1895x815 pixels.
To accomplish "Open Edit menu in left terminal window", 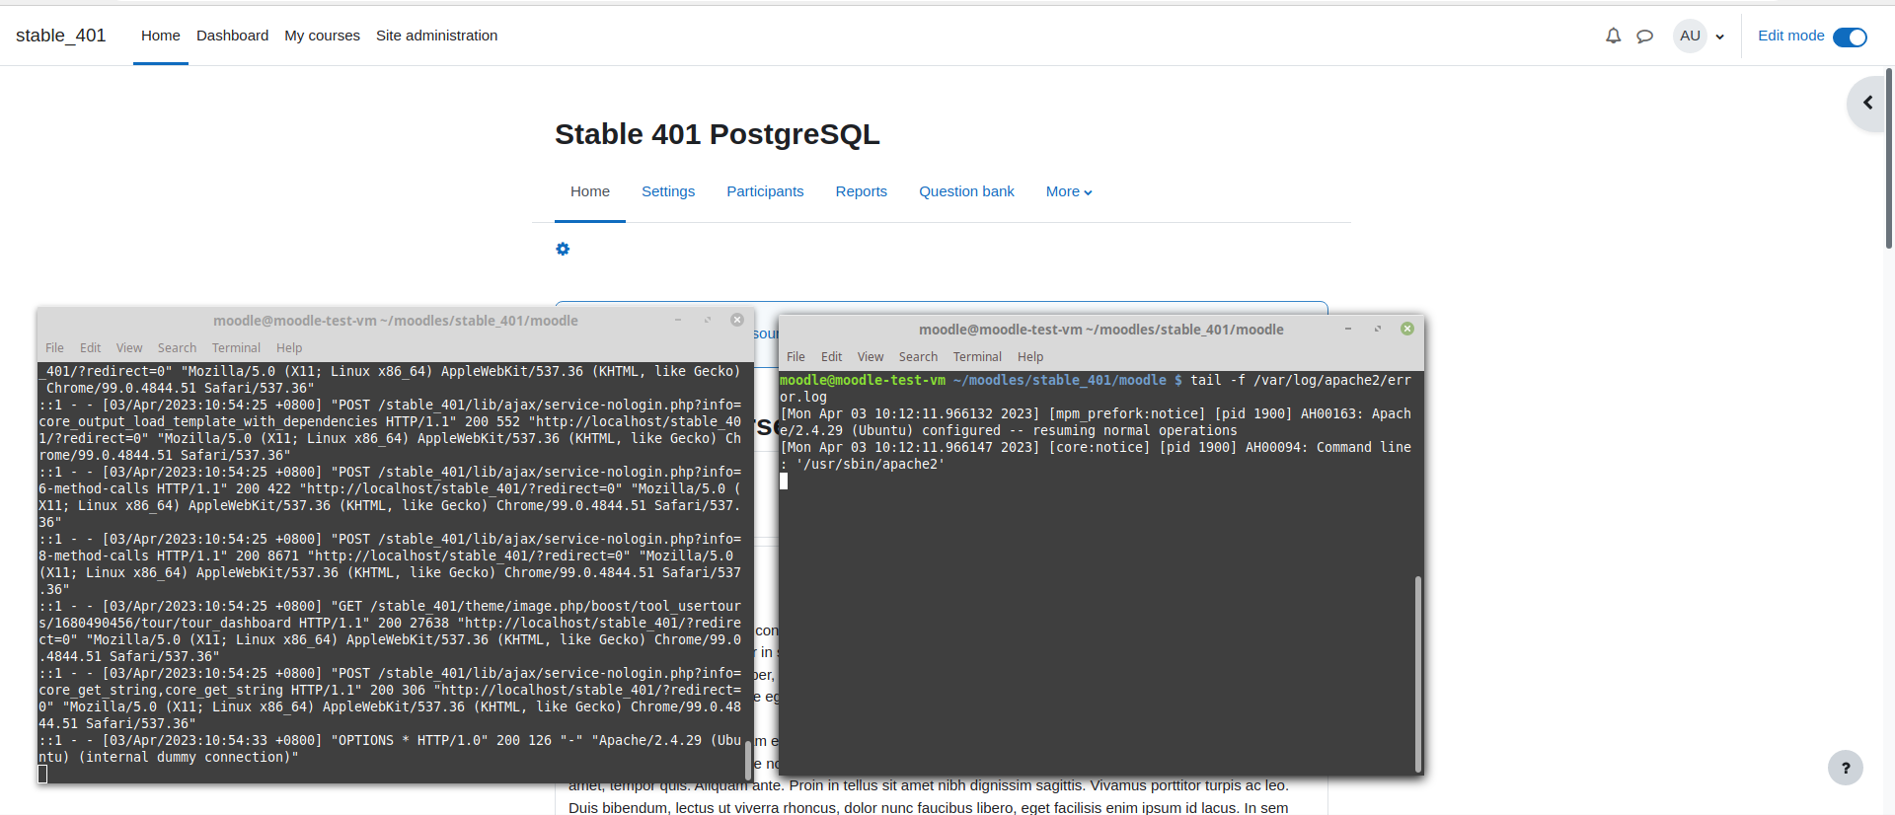I will point(90,348).
